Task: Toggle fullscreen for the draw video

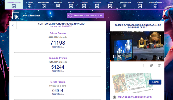Action: pos(160,58)
